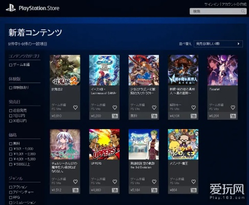249x205 pixels.
Task: Open the 少女とドラゴン cover thumbnail
Action: coord(144,70)
